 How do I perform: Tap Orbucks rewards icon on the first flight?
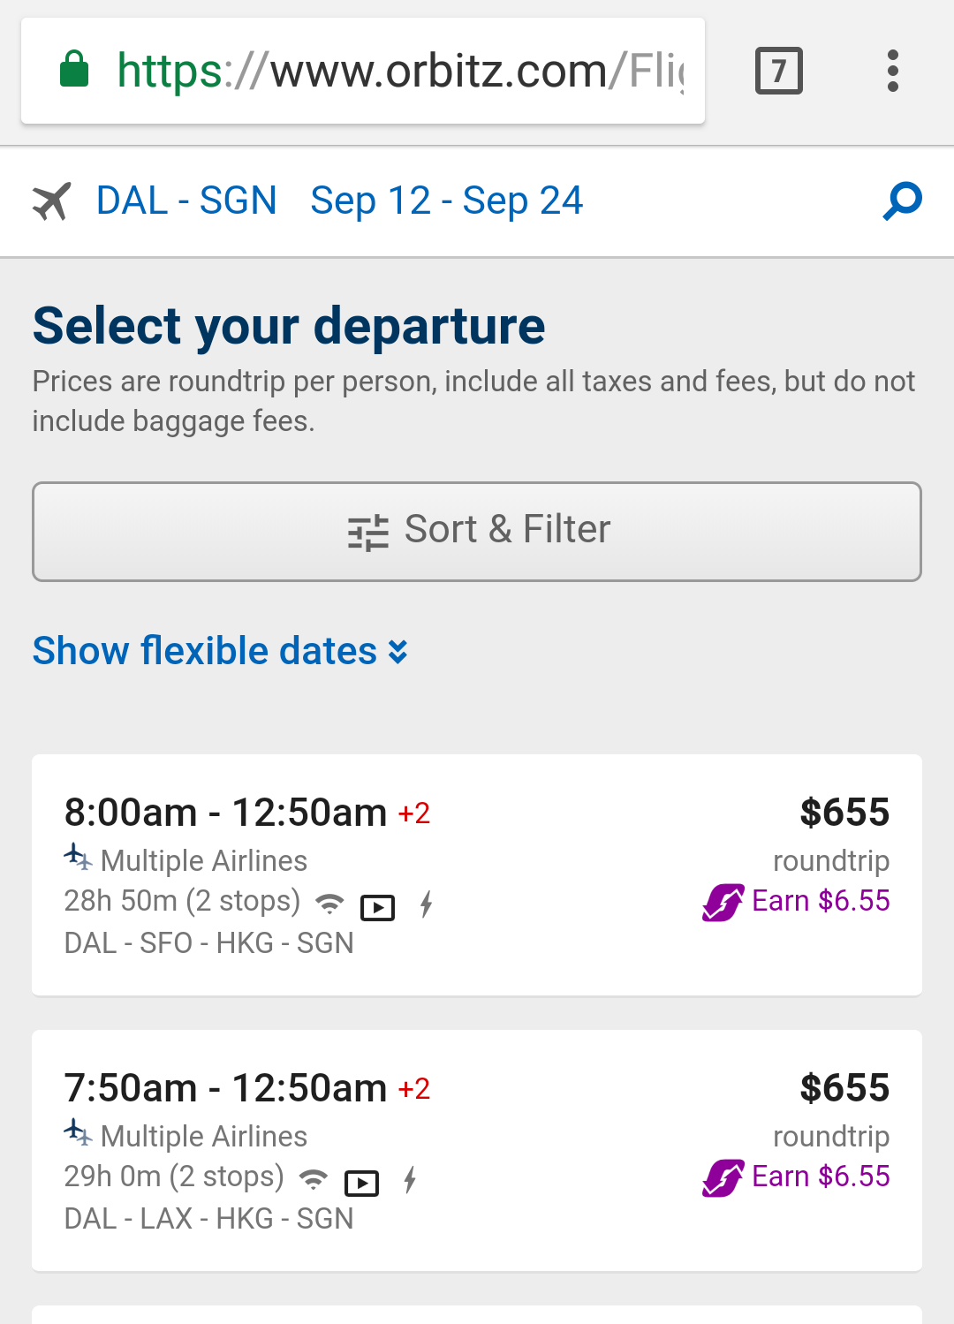click(x=723, y=903)
